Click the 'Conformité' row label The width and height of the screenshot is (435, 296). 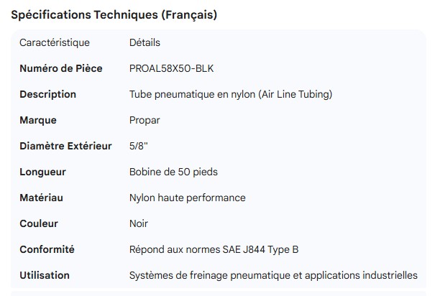(x=47, y=249)
